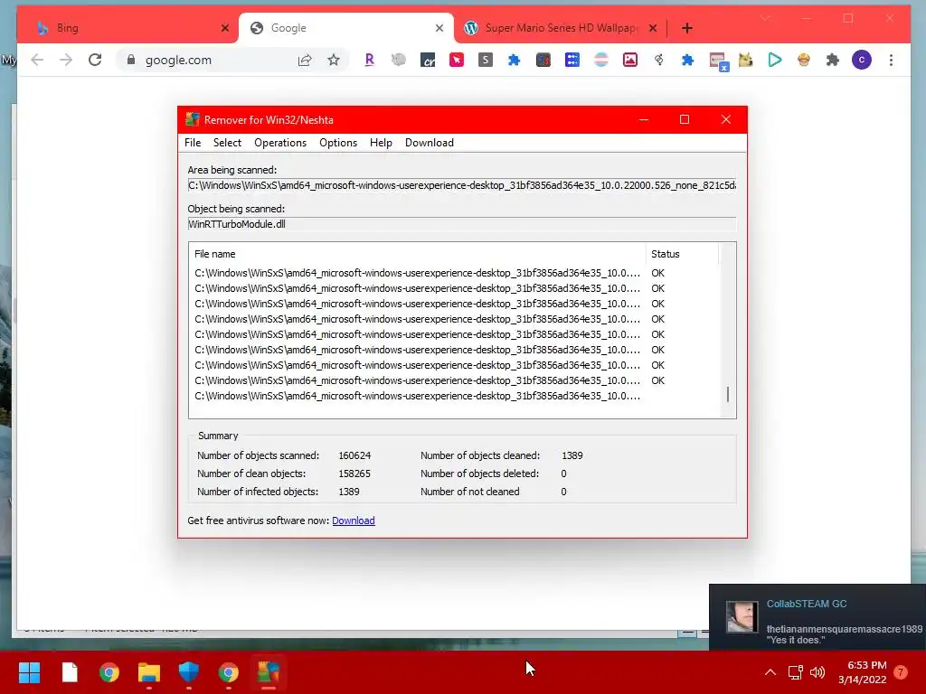Open File Explorer from the taskbar
The width and height of the screenshot is (926, 694).
tap(149, 672)
